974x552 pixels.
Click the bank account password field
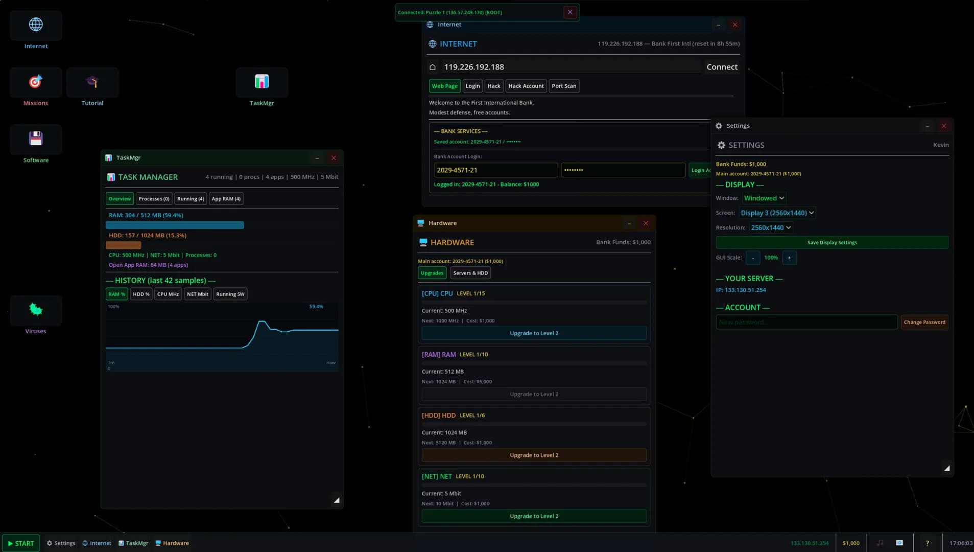coord(623,170)
